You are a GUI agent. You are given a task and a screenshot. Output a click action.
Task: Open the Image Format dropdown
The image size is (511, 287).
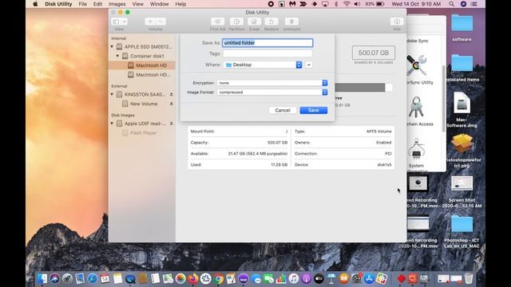(x=272, y=92)
